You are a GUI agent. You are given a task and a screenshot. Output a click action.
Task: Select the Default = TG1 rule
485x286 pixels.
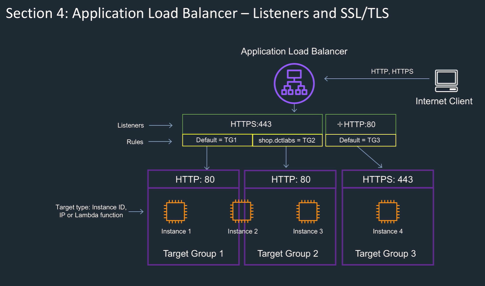pos(217,140)
